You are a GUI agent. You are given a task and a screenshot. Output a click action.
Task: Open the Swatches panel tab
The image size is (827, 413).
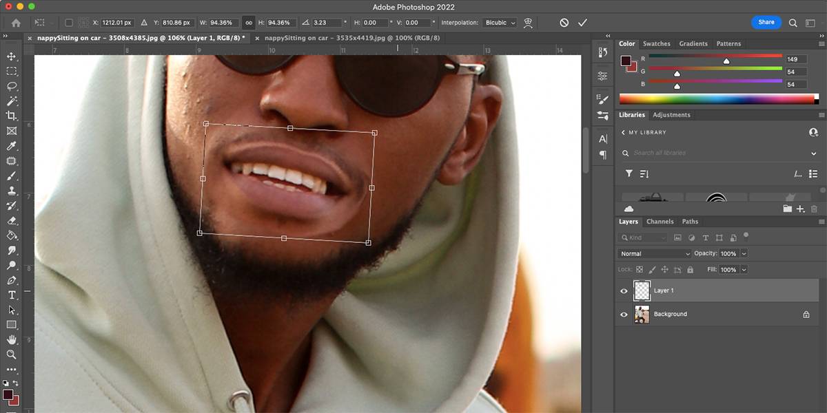656,43
